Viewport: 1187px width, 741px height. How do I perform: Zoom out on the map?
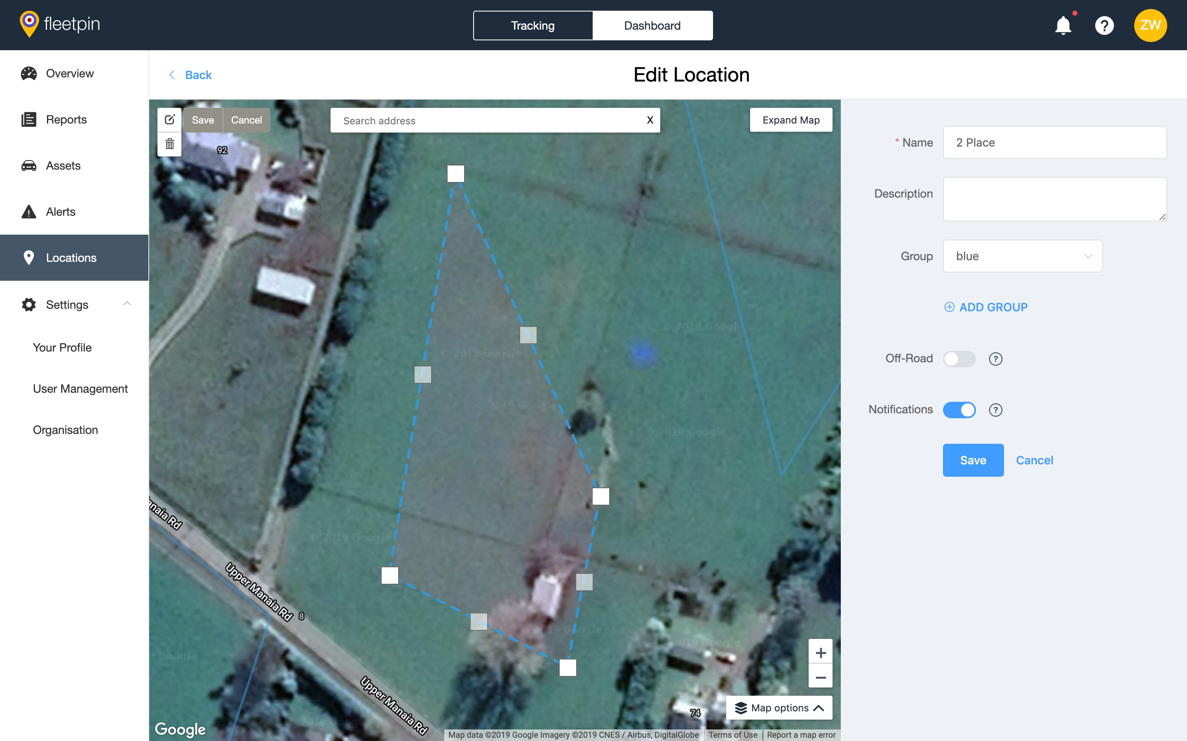820,677
